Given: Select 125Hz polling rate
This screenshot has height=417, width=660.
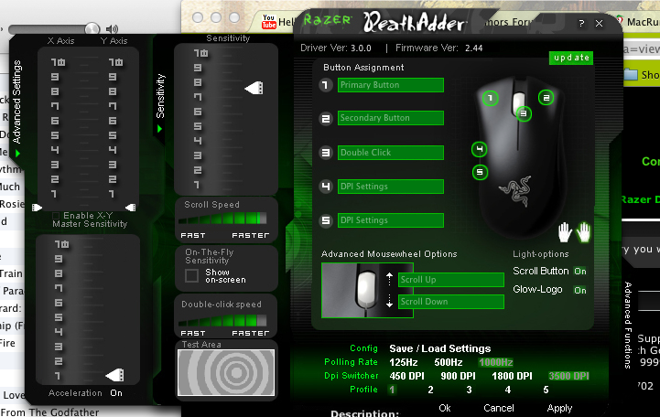Looking at the screenshot, I should 404,362.
